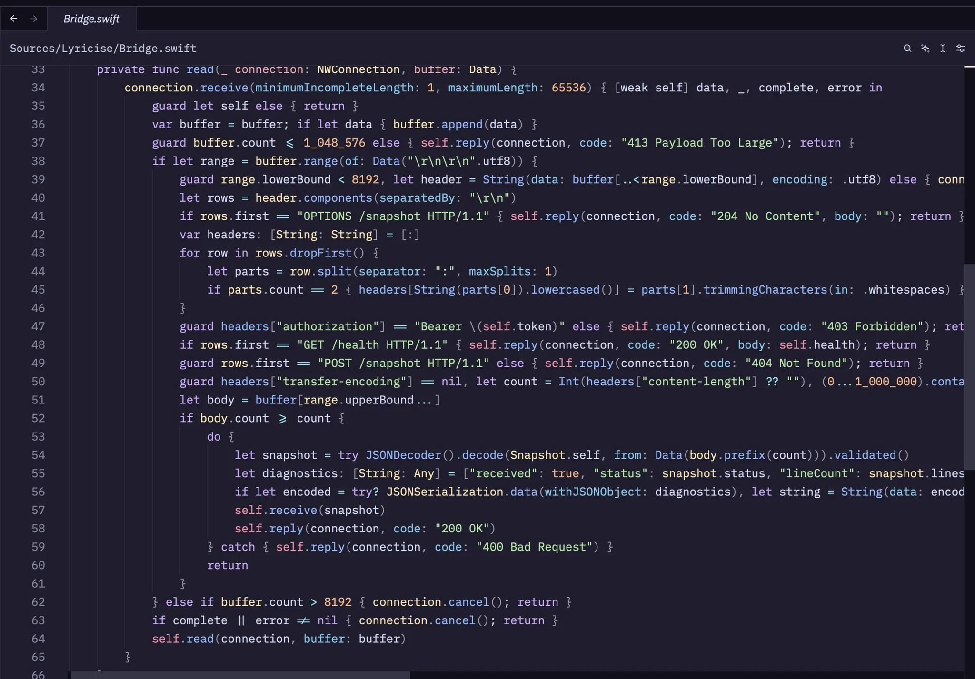The width and height of the screenshot is (975, 679).
Task: Click the text cursor selection icon
Action: [943, 49]
